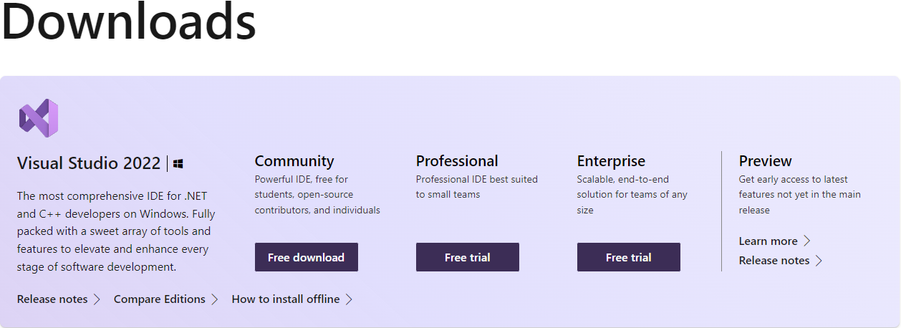Start the Professional free trial
The height and width of the screenshot is (328, 901).
click(x=467, y=257)
